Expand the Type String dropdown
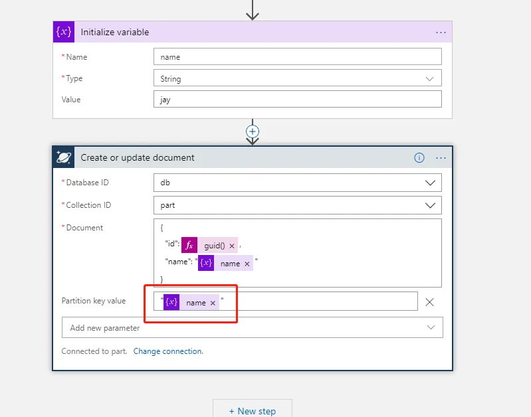Screen dimensions: 531x417 [429, 79]
